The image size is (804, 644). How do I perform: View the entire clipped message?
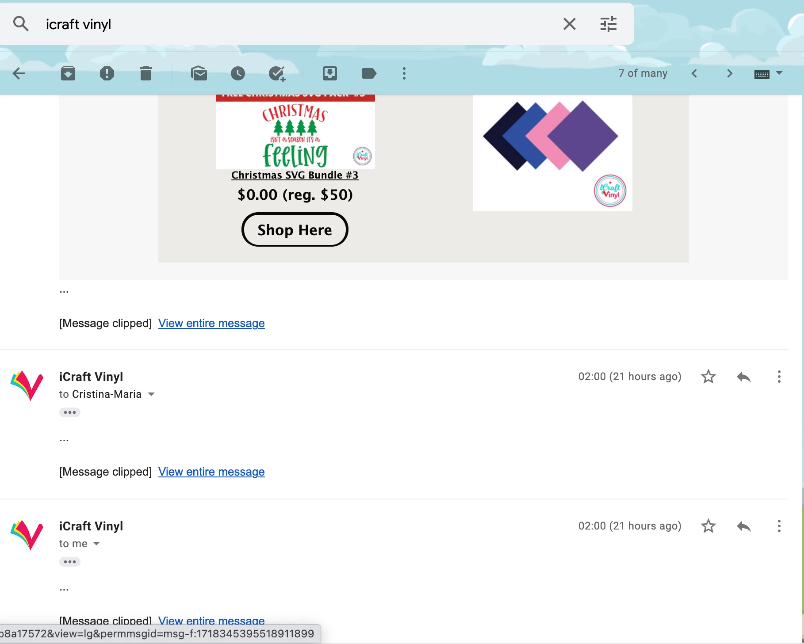211,323
